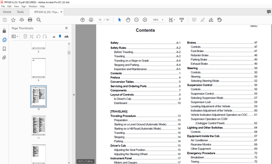
Task: Click the Zoom out minus icon
Action: 136,20
